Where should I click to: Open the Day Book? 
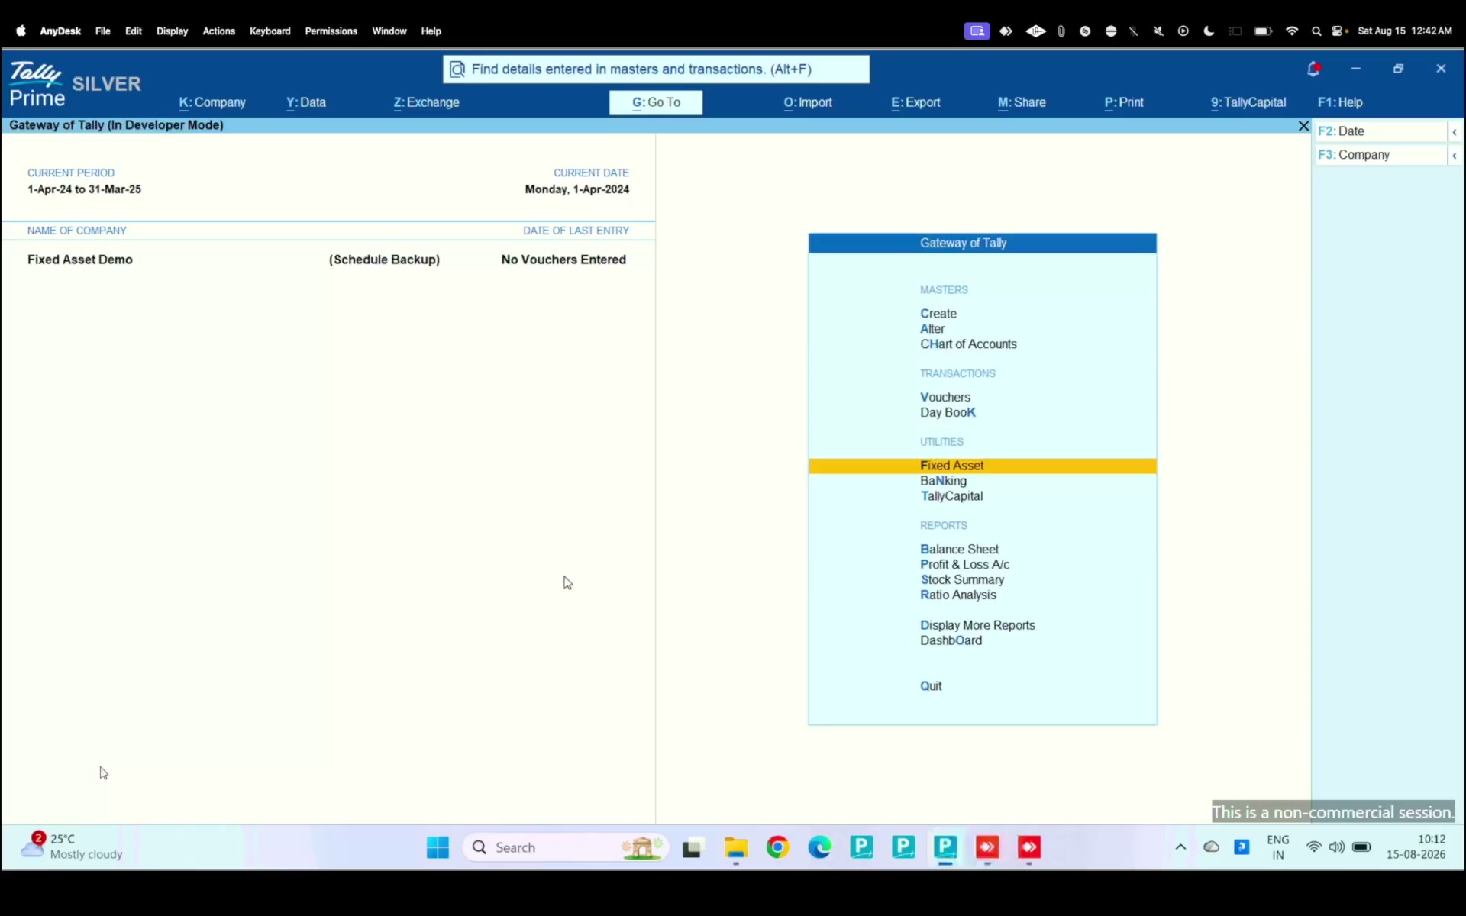pyautogui.click(x=948, y=413)
